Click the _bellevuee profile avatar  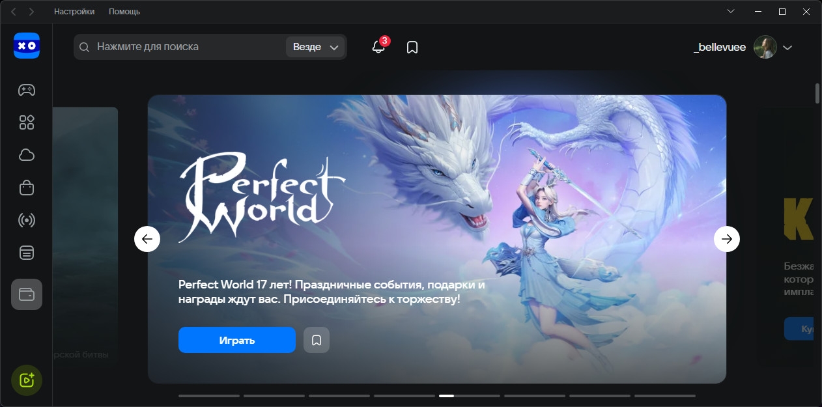pos(765,47)
